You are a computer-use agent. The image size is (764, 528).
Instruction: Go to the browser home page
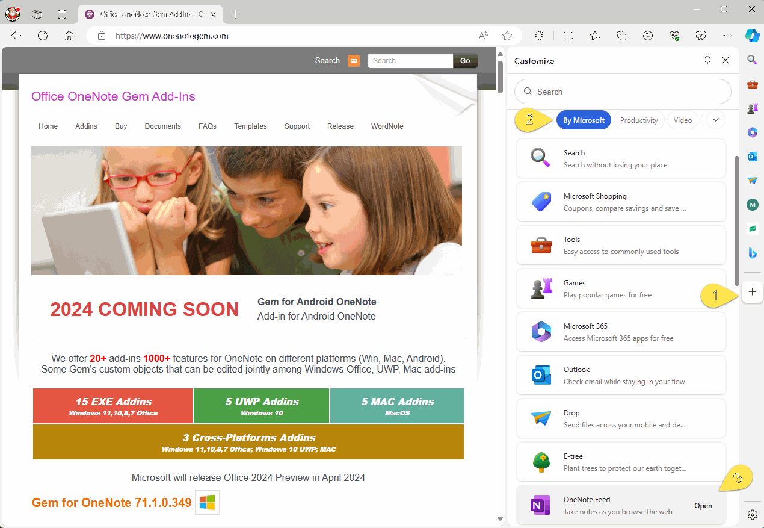point(69,36)
